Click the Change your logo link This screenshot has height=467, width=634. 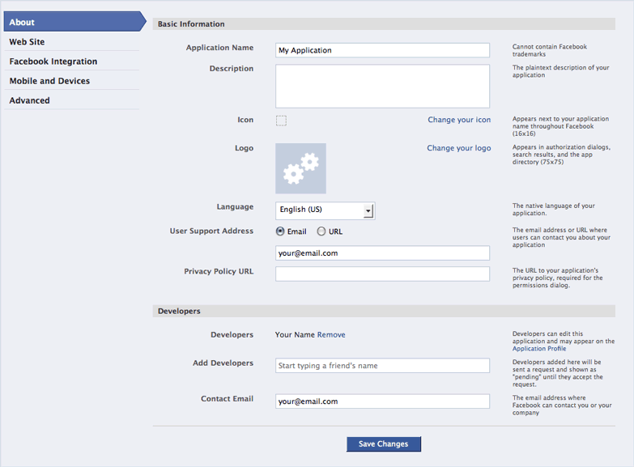pos(459,148)
